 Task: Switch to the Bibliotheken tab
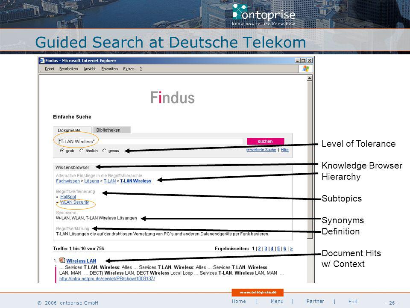tap(111, 130)
